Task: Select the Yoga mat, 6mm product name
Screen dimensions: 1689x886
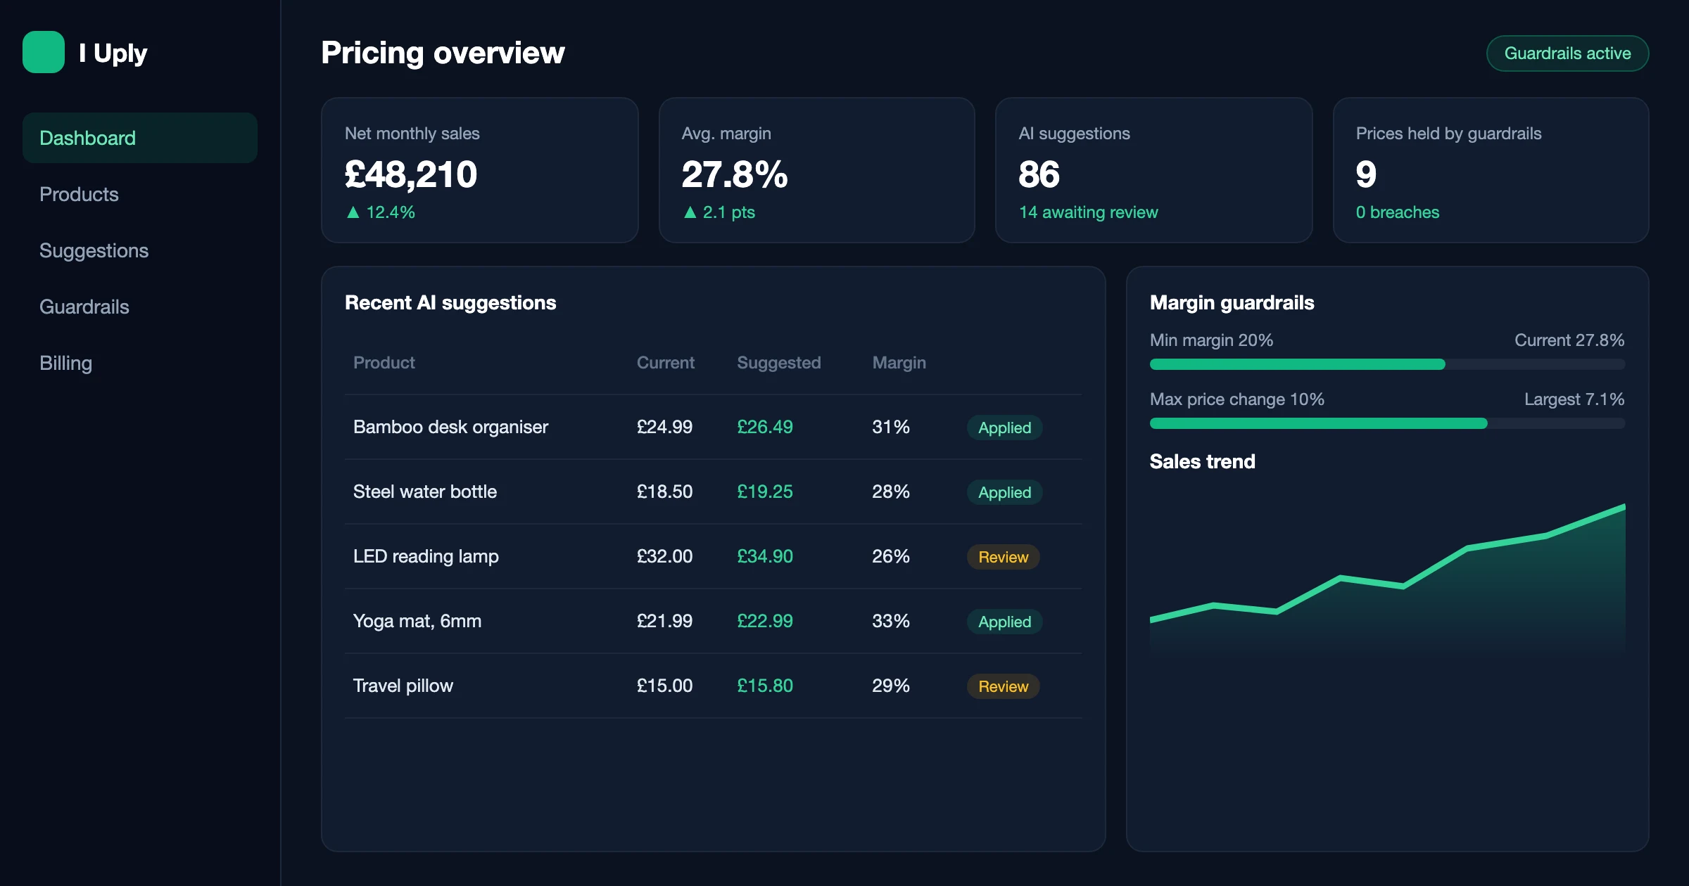Action: coord(417,621)
